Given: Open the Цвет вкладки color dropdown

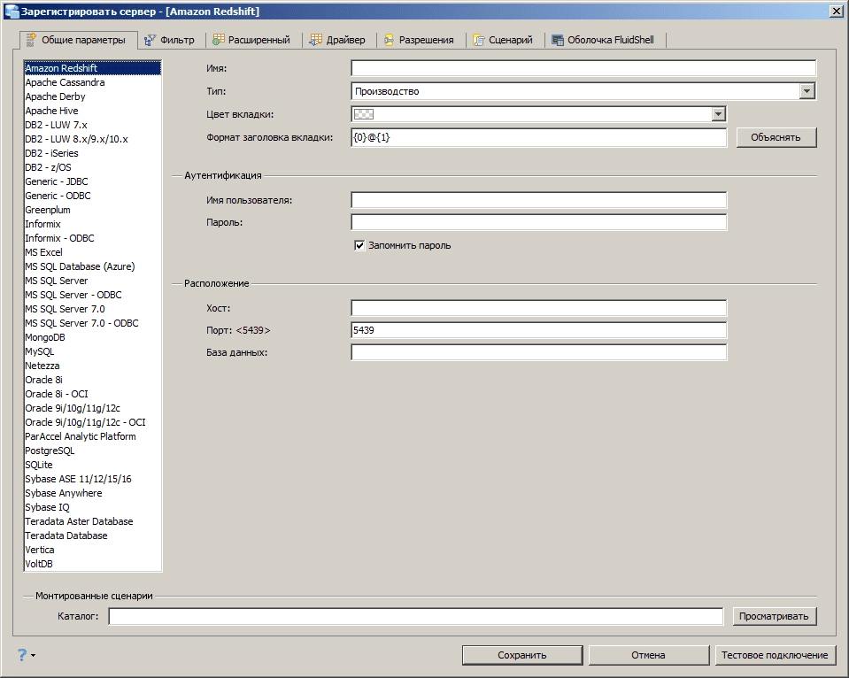Looking at the screenshot, I should pos(718,113).
